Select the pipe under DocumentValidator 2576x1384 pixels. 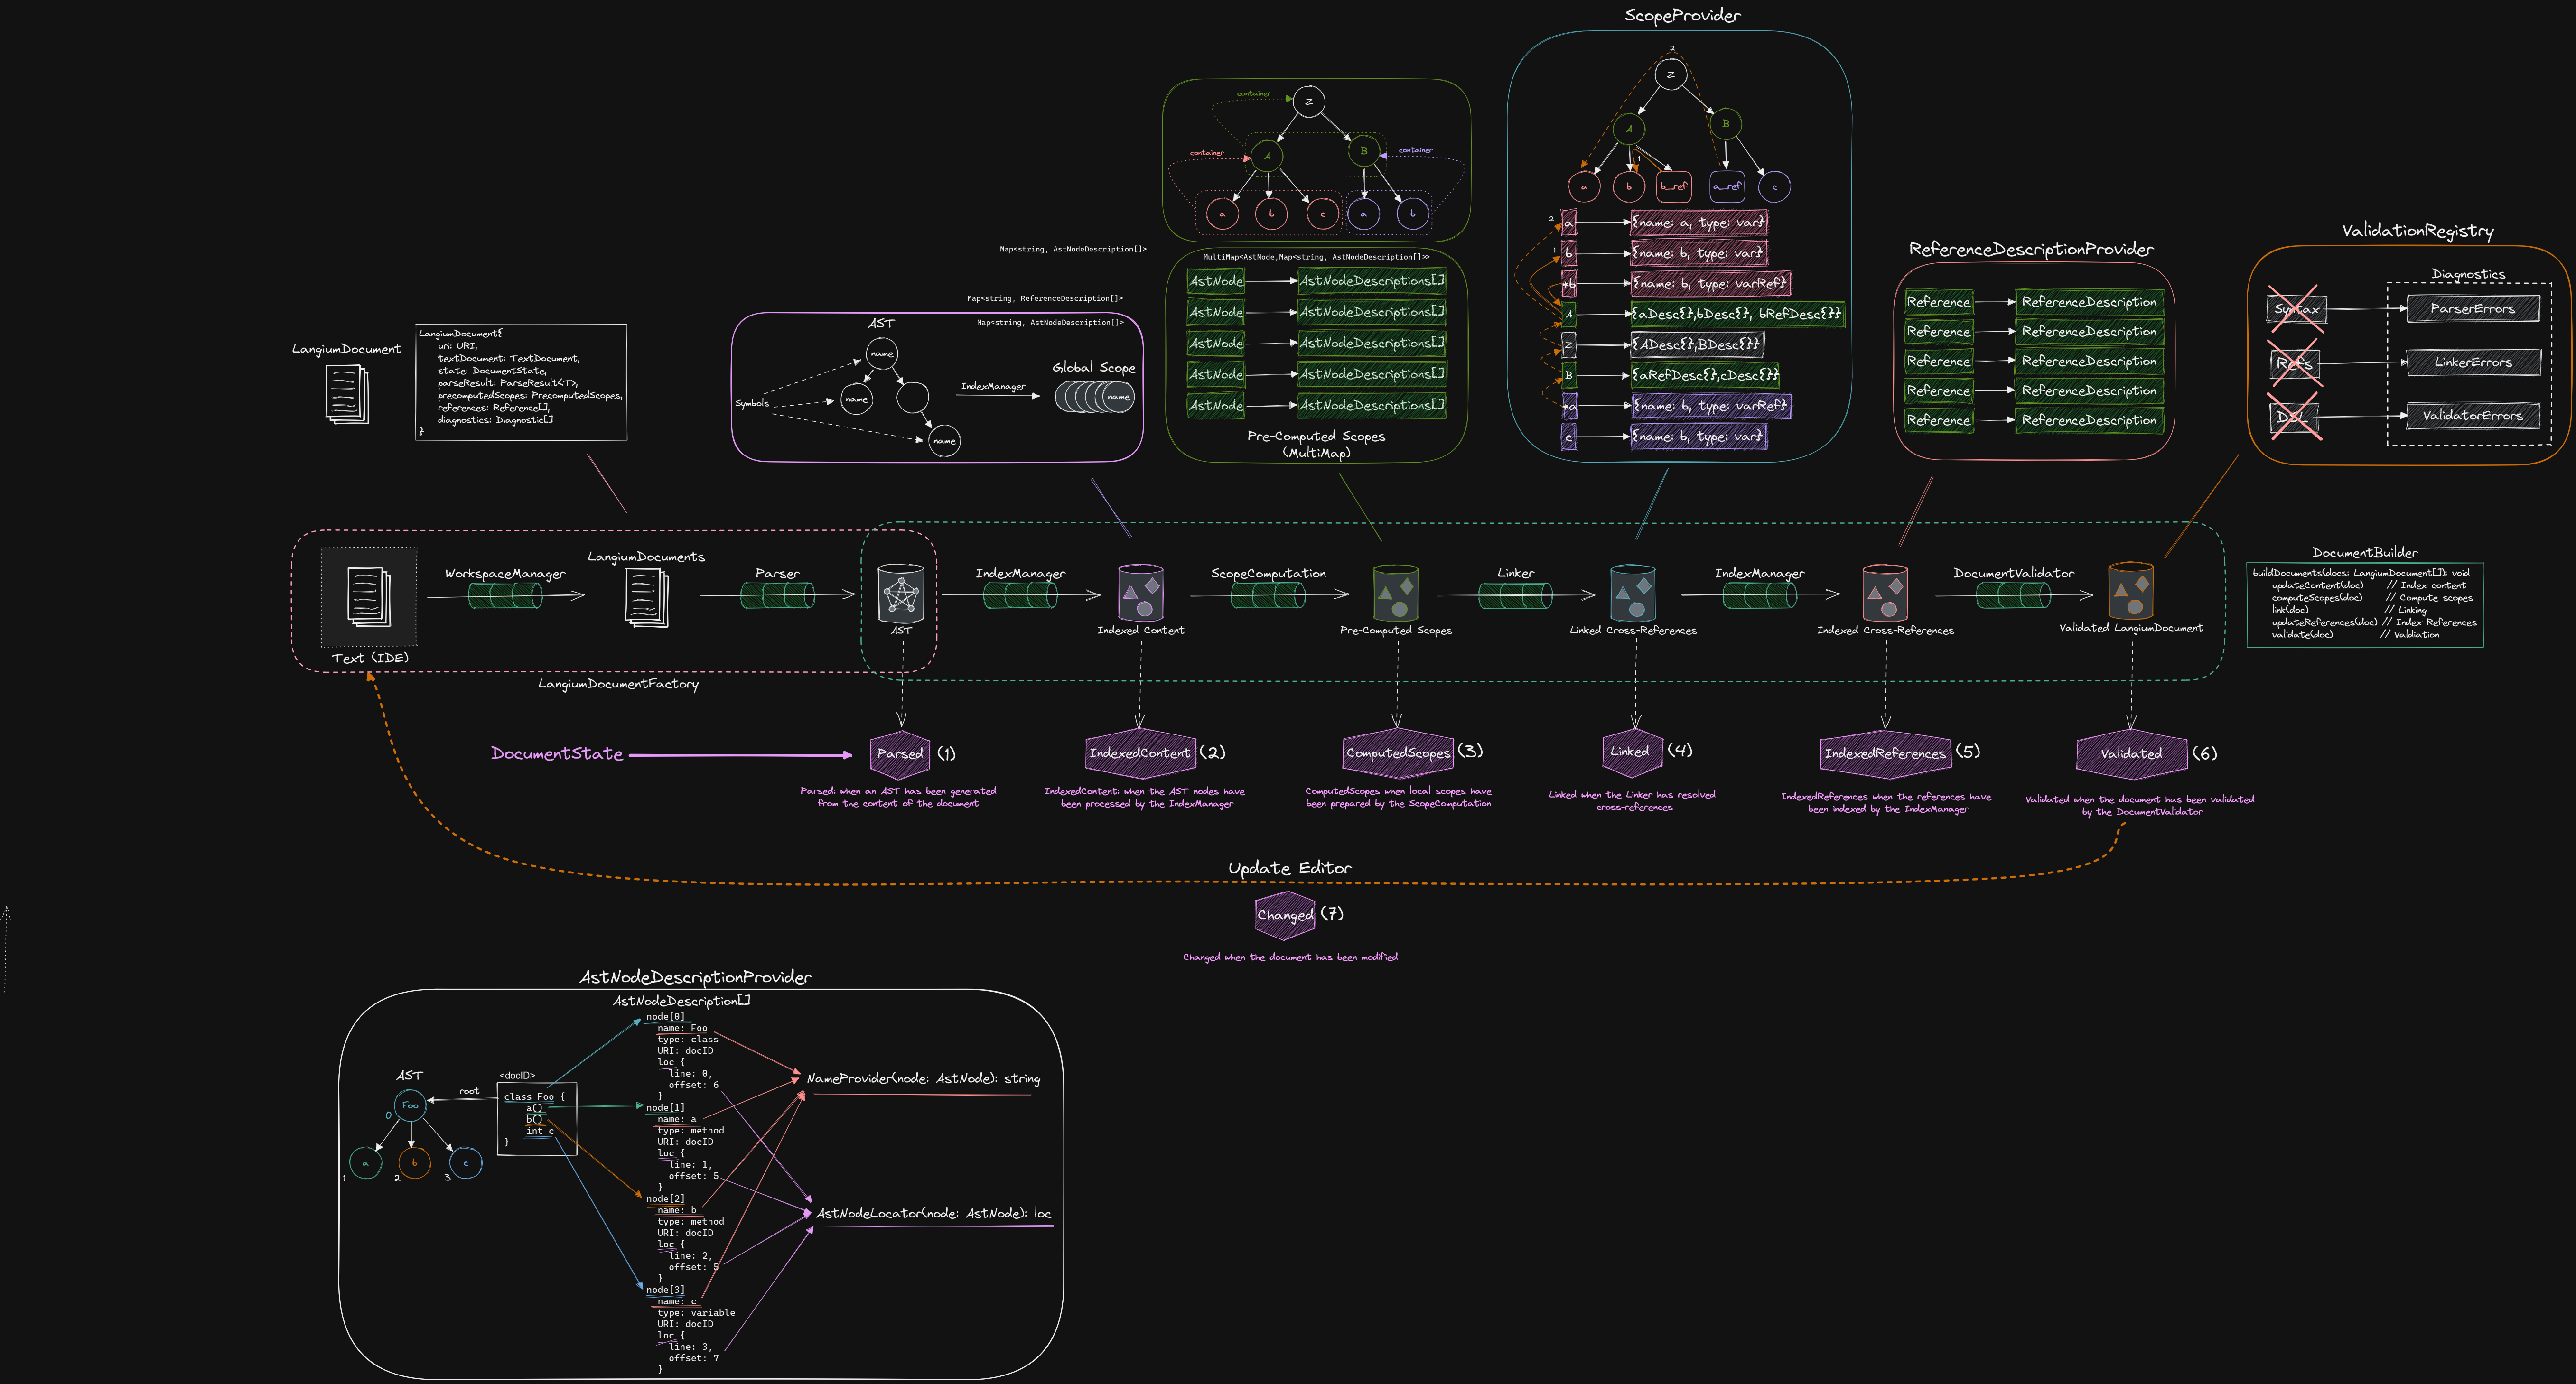point(2013,596)
